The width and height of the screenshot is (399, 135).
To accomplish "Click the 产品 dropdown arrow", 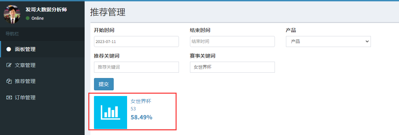I will [367, 41].
